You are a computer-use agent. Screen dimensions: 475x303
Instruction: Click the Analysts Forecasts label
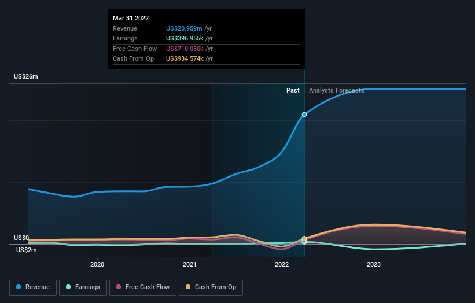pyautogui.click(x=336, y=90)
